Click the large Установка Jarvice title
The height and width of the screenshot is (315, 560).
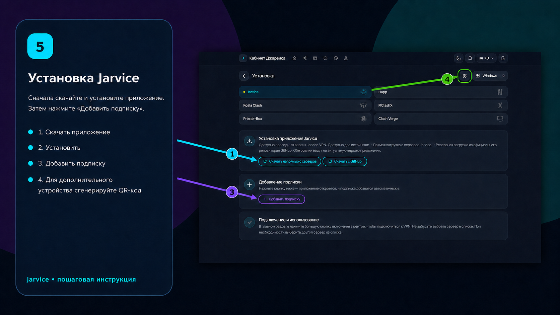click(84, 78)
